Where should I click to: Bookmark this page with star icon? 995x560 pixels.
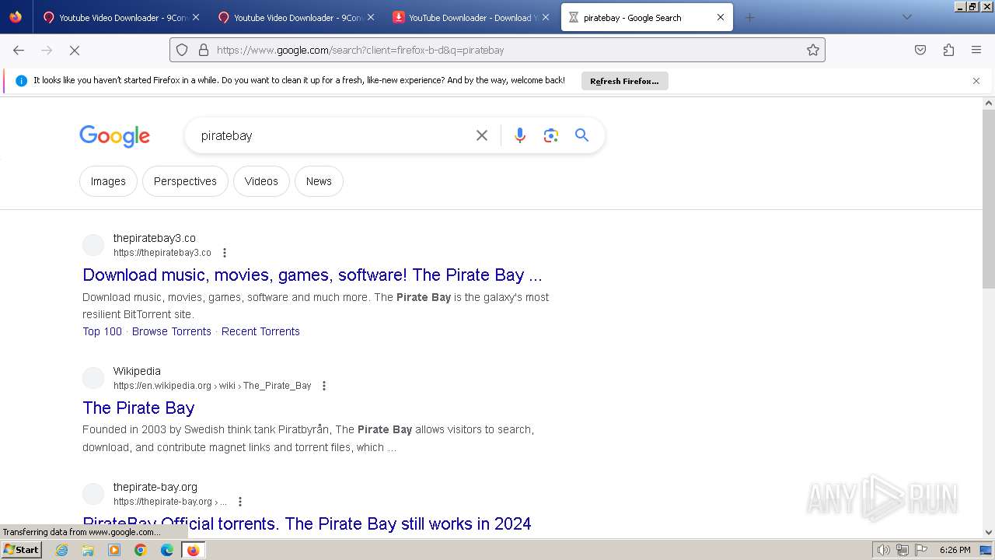(x=813, y=50)
